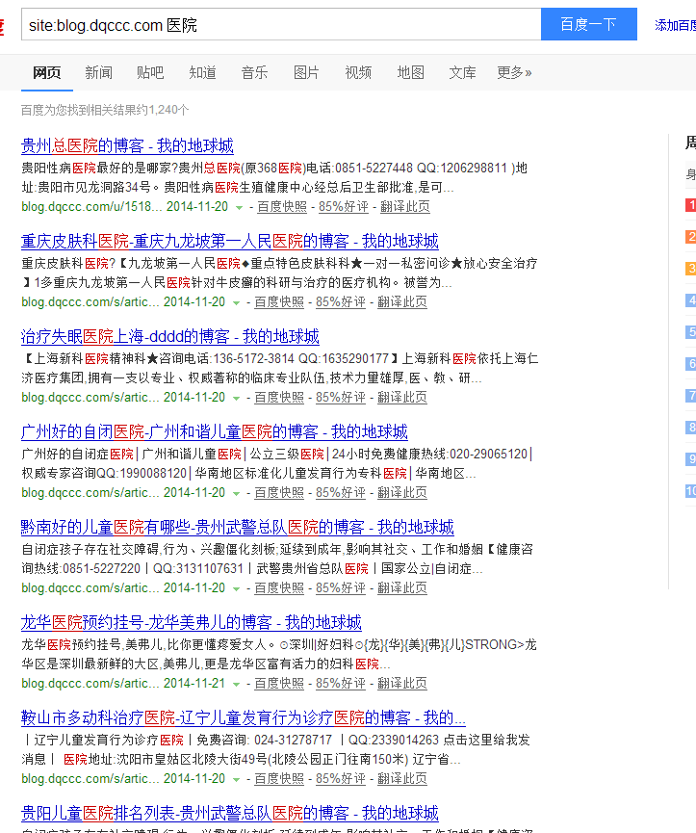This screenshot has width=696, height=833.
Task: Click 85%好评 for 鞍山市多动科 result
Action: coord(341,778)
